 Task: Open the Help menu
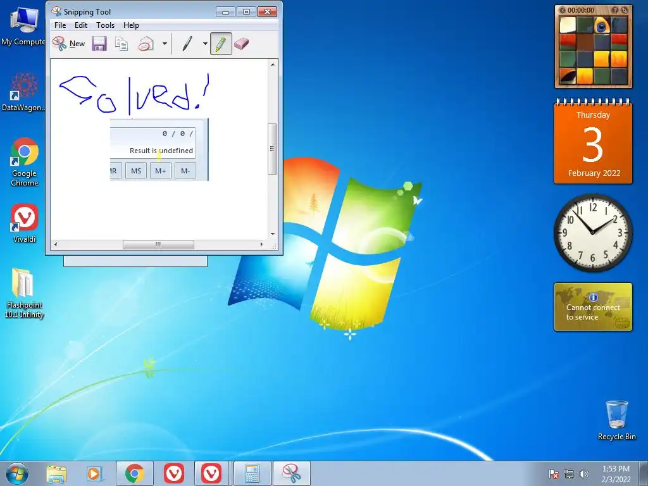tap(131, 25)
